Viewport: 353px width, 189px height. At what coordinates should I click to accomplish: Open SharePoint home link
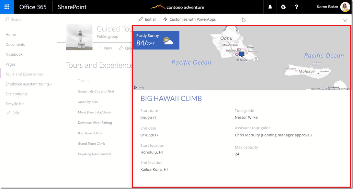pyautogui.click(x=72, y=7)
